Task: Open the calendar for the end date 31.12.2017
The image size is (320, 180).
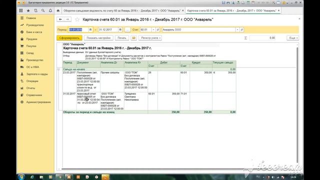Action: pos(120,30)
